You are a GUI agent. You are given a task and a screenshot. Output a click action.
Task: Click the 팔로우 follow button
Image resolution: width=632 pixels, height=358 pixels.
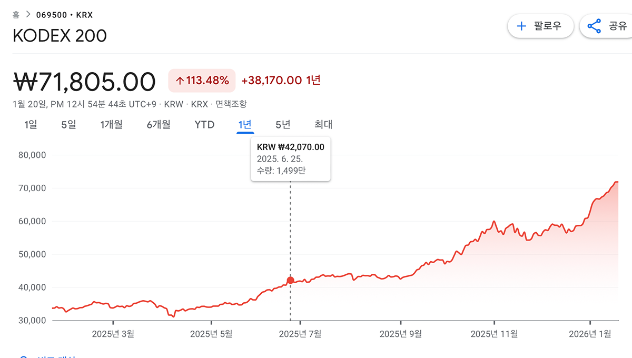point(540,26)
